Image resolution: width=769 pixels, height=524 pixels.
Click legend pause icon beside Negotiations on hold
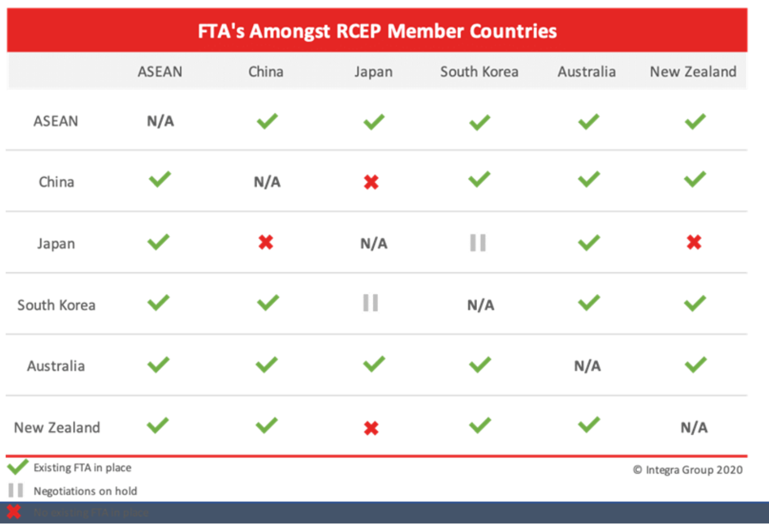[16, 490]
